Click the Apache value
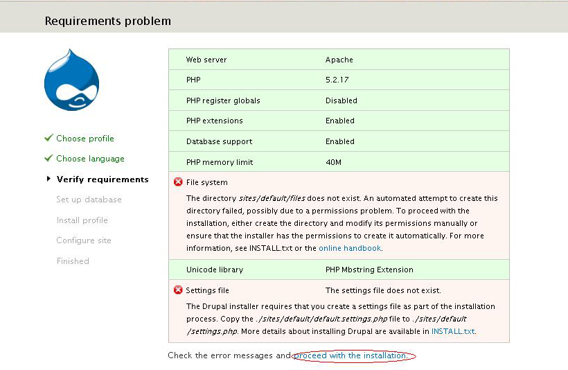This screenshot has height=370, width=568. 339,60
